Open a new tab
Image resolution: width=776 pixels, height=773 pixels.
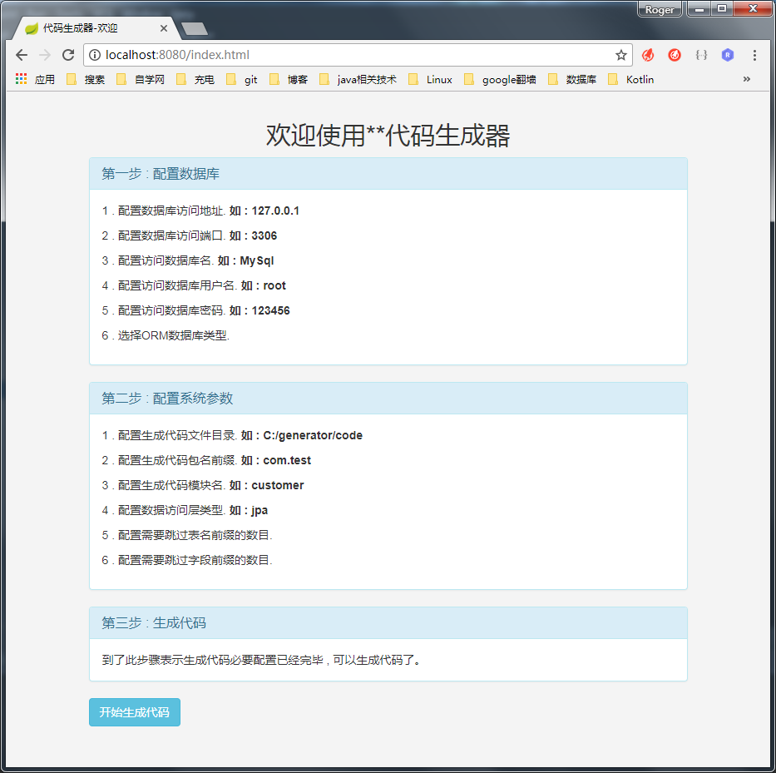pyautogui.click(x=195, y=29)
